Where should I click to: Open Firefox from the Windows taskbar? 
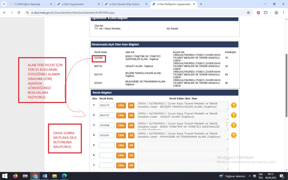[15, 176]
